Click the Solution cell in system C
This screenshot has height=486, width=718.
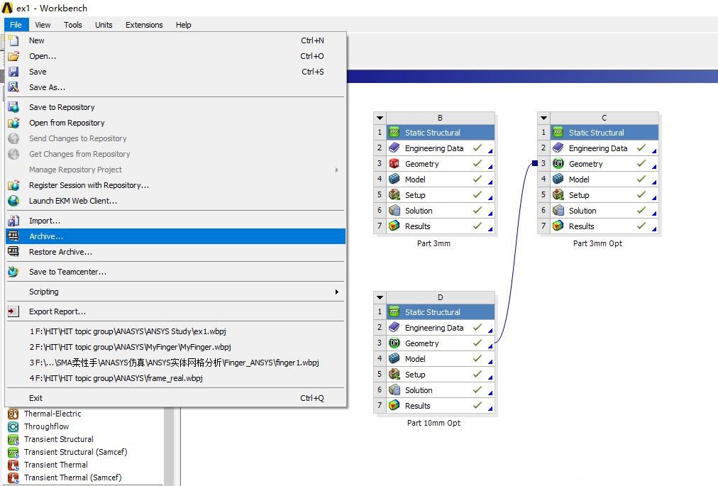tap(604, 210)
